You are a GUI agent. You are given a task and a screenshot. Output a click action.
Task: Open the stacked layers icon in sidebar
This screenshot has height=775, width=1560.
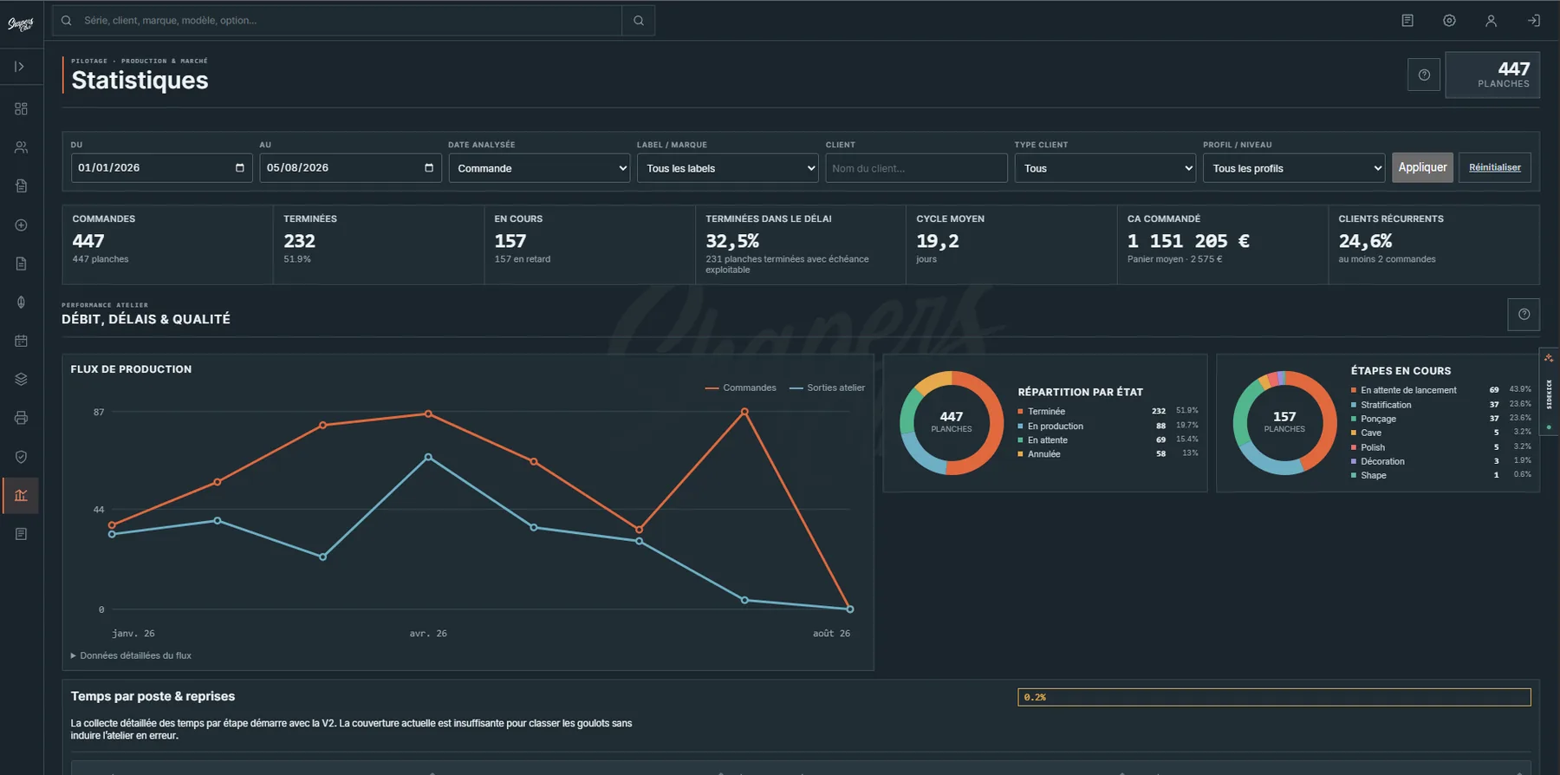(21, 379)
